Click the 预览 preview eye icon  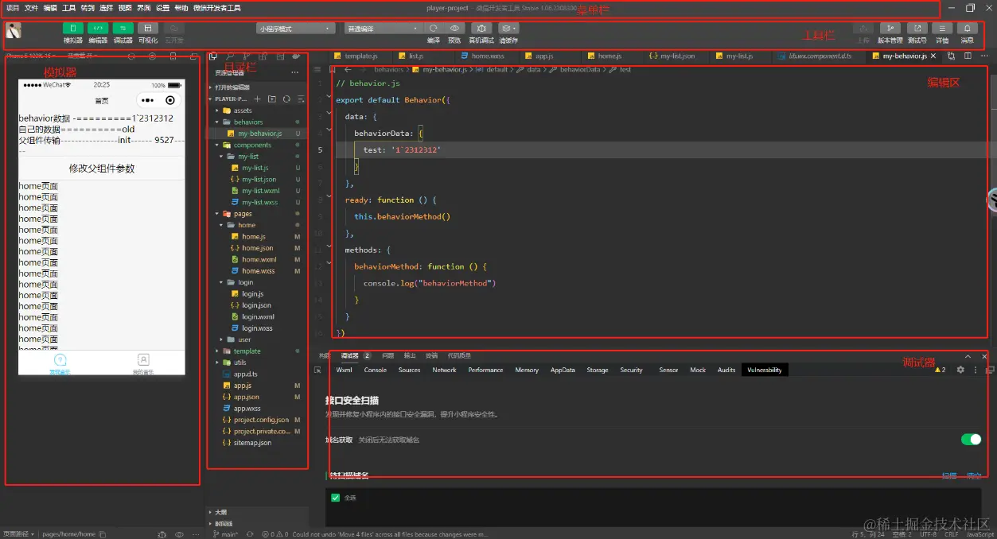pyautogui.click(x=454, y=28)
